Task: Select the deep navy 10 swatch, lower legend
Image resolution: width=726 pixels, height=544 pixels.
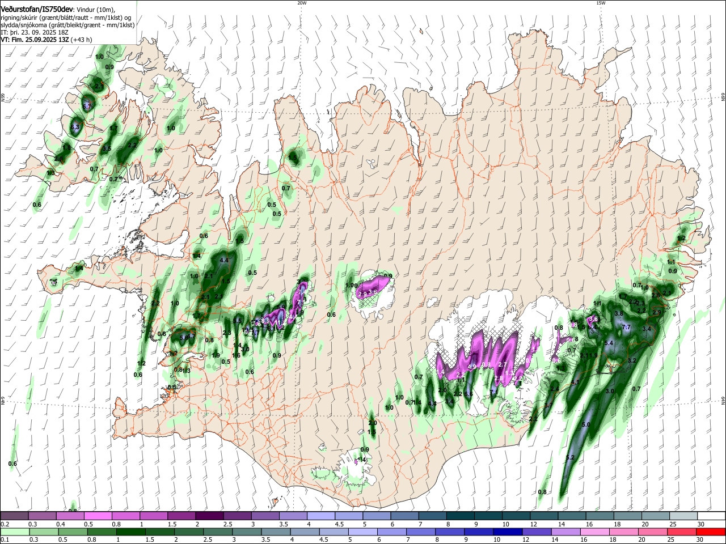Action: tap(508, 532)
